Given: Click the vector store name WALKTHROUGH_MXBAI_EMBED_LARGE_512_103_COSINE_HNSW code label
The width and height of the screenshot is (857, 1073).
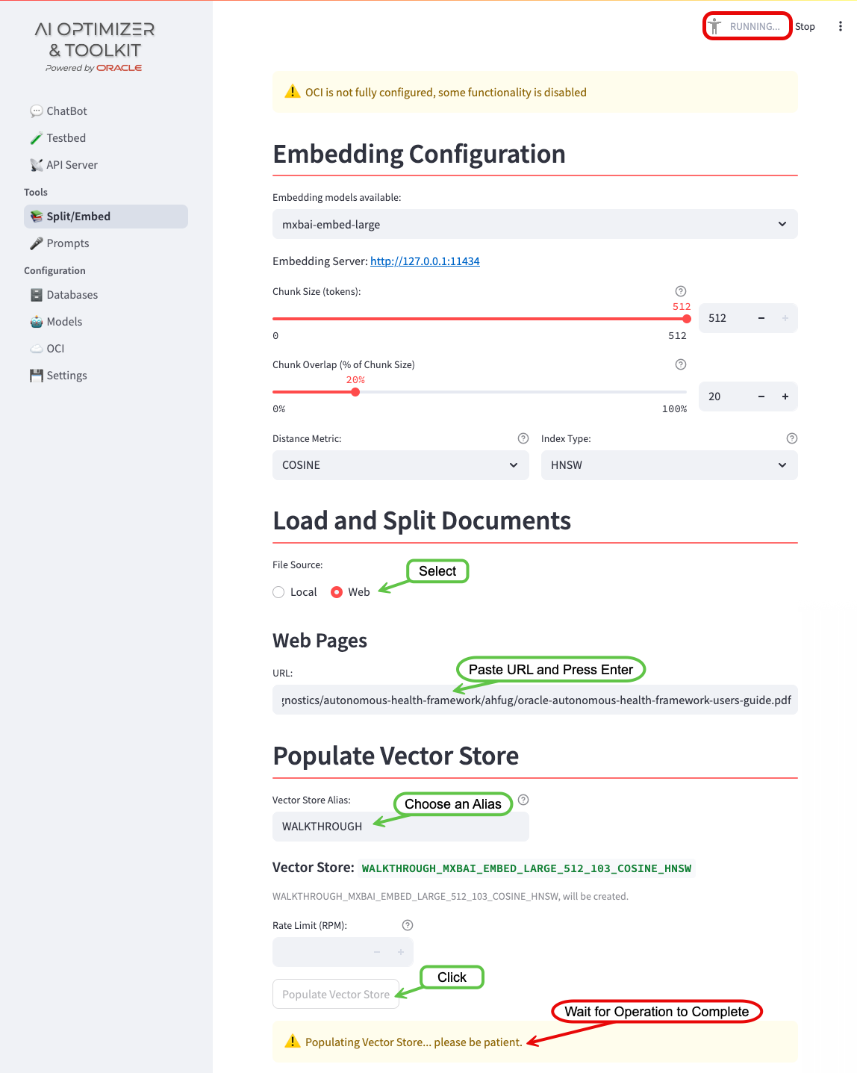Looking at the screenshot, I should pyautogui.click(x=526, y=868).
